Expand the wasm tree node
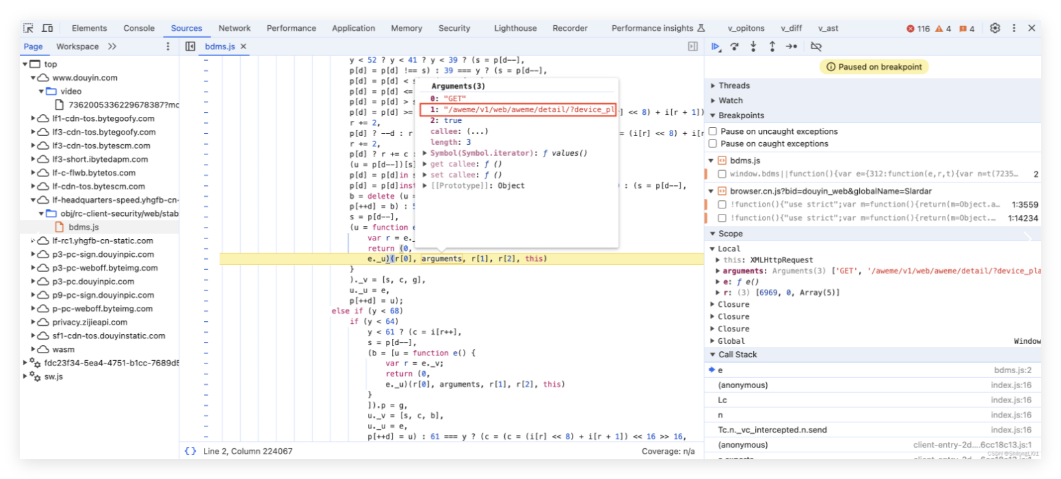1061x479 pixels. pos(34,349)
